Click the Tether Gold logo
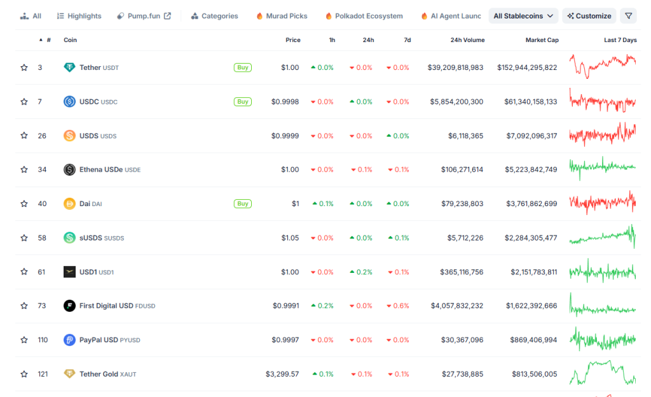Screen dimensions: 651x397 (69, 373)
